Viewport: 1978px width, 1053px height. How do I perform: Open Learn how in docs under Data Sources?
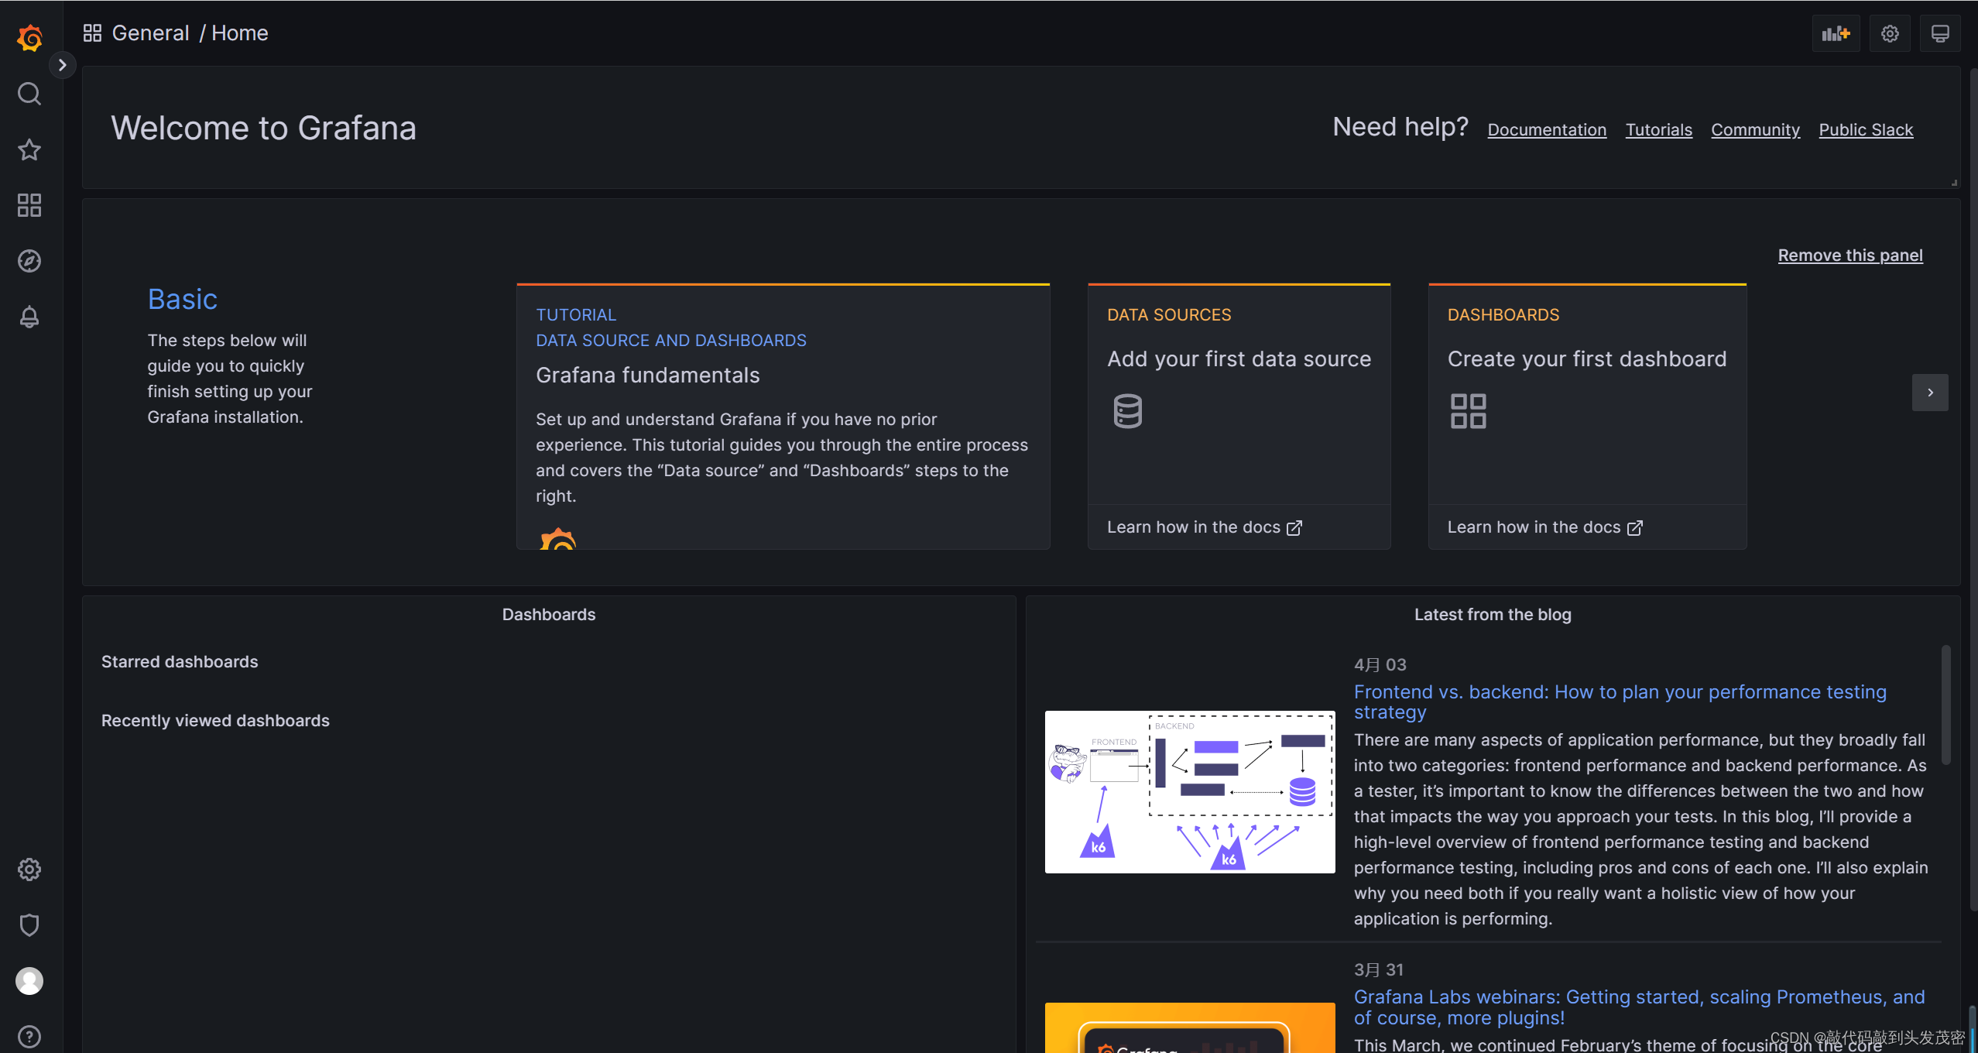click(1205, 527)
